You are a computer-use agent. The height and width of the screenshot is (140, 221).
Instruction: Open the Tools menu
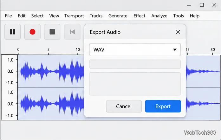coord(179,16)
